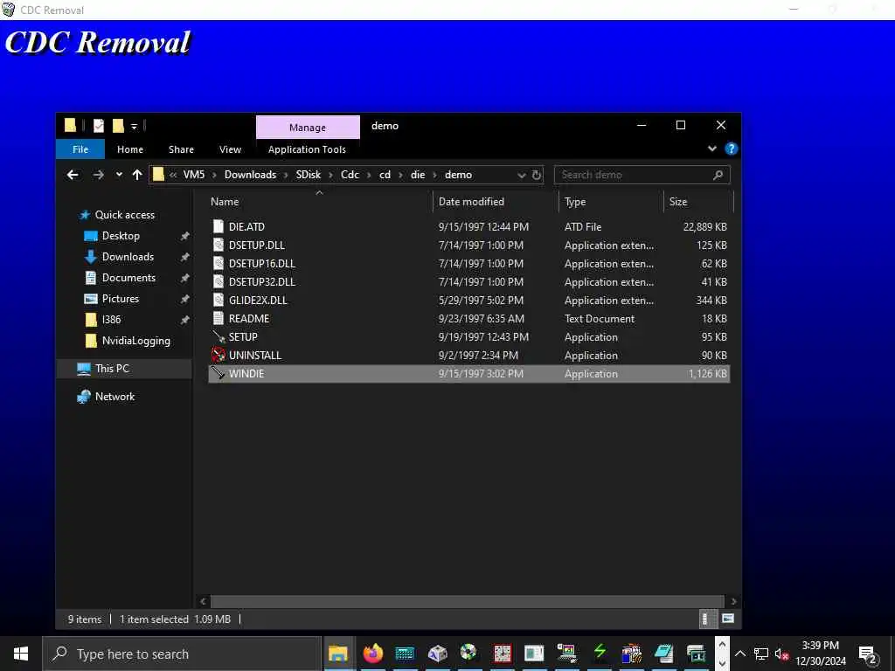Open Explorer help question mark
Viewport: 895px width, 671px height.
732,149
